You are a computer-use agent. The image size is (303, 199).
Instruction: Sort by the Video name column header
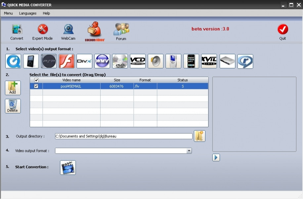[x=71, y=80]
